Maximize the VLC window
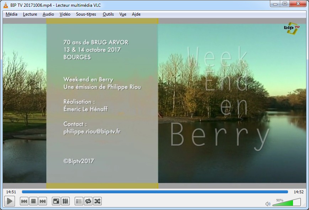The width and height of the screenshot is (309, 210). point(285,4)
